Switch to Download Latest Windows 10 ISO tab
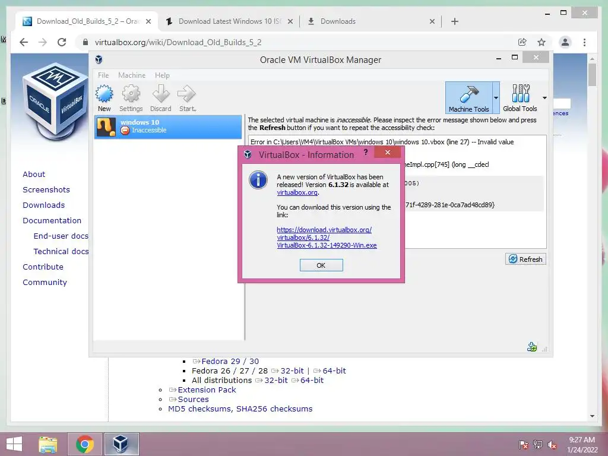This screenshot has height=456, width=608. 230,21
